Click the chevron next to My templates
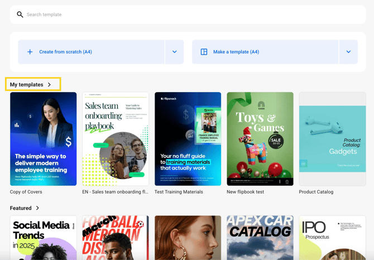Viewport: 374px width, 260px height. click(x=50, y=85)
